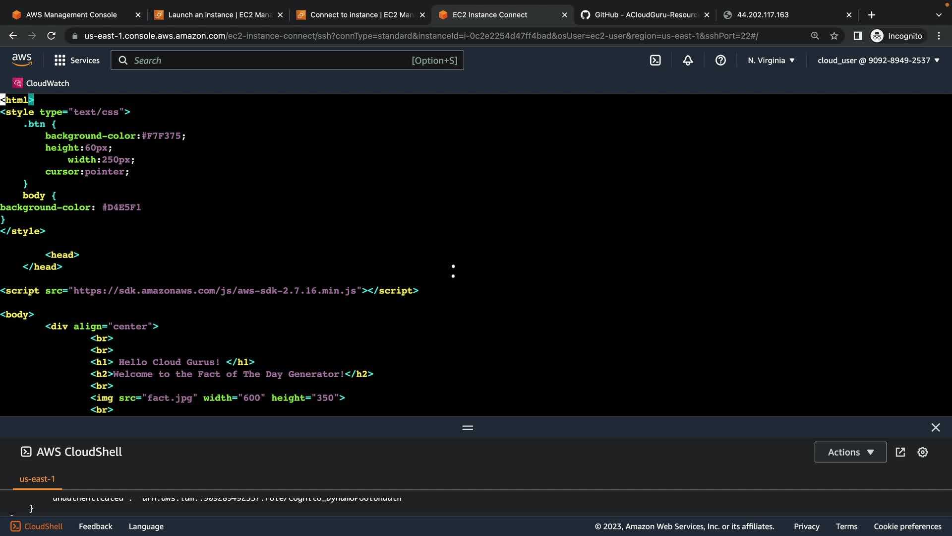Open CloudShell settings gear
The image size is (952, 536).
pos(922,452)
